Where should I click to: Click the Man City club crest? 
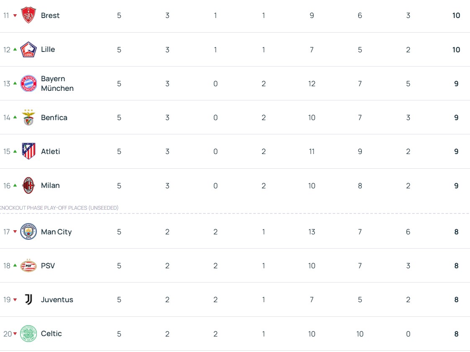(28, 232)
